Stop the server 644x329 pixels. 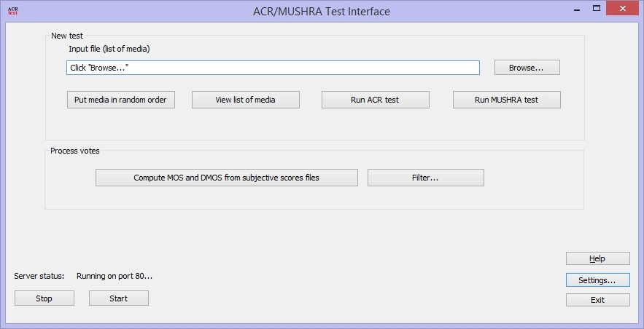click(x=44, y=298)
